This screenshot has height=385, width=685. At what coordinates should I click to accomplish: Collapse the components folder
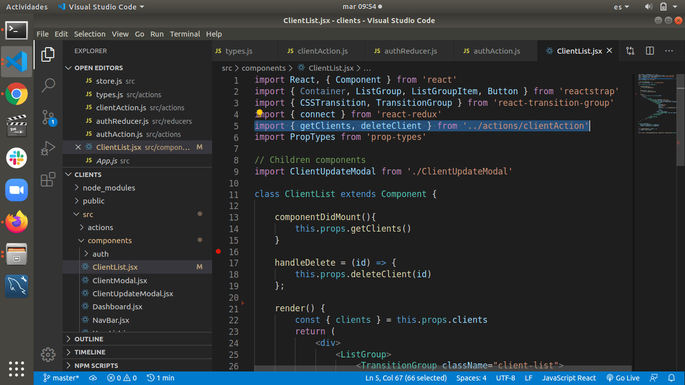coord(109,241)
